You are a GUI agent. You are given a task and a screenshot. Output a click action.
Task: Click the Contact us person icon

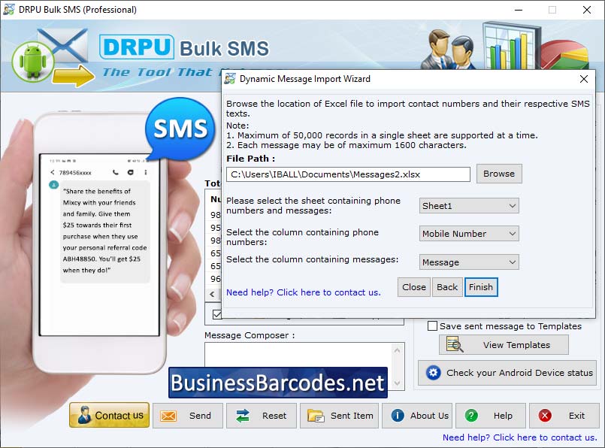[x=84, y=415]
